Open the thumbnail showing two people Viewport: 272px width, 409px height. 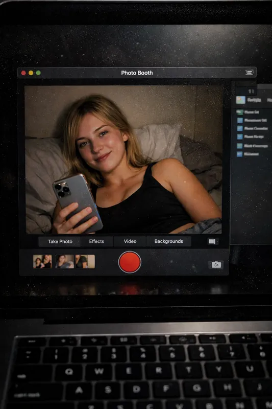(x=42, y=262)
